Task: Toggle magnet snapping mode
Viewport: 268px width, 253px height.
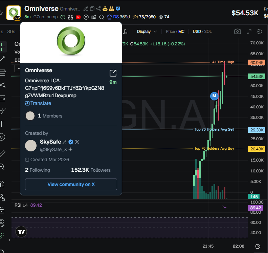Action: 2,184
